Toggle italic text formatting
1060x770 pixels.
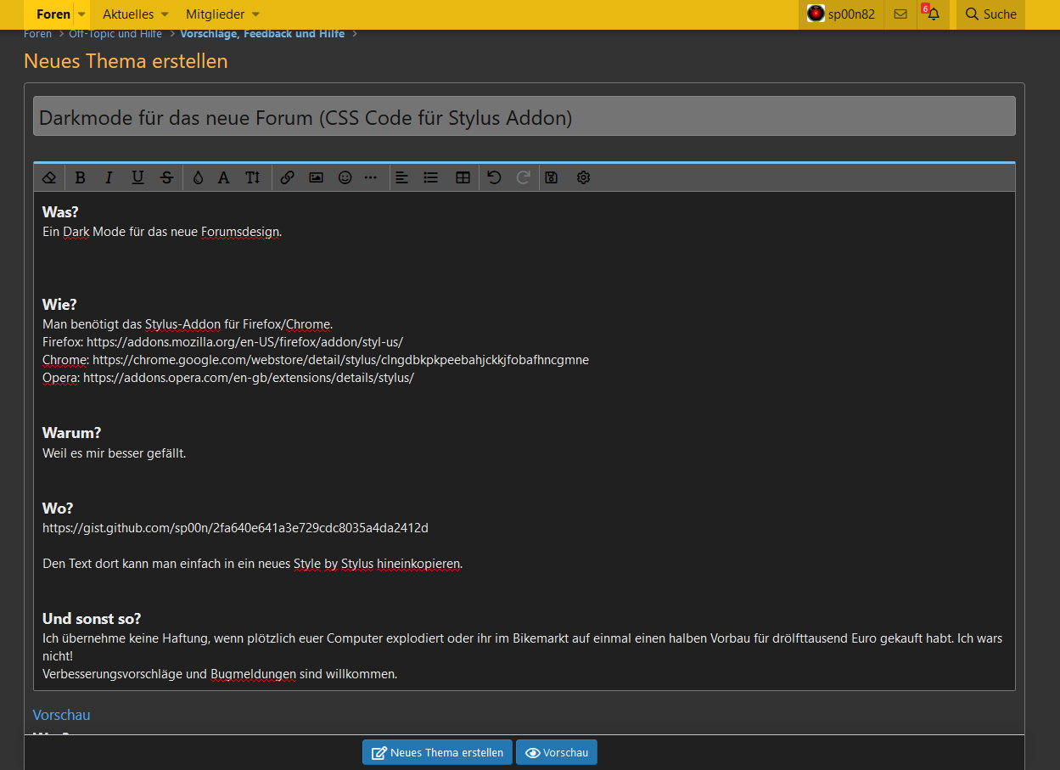click(x=109, y=177)
